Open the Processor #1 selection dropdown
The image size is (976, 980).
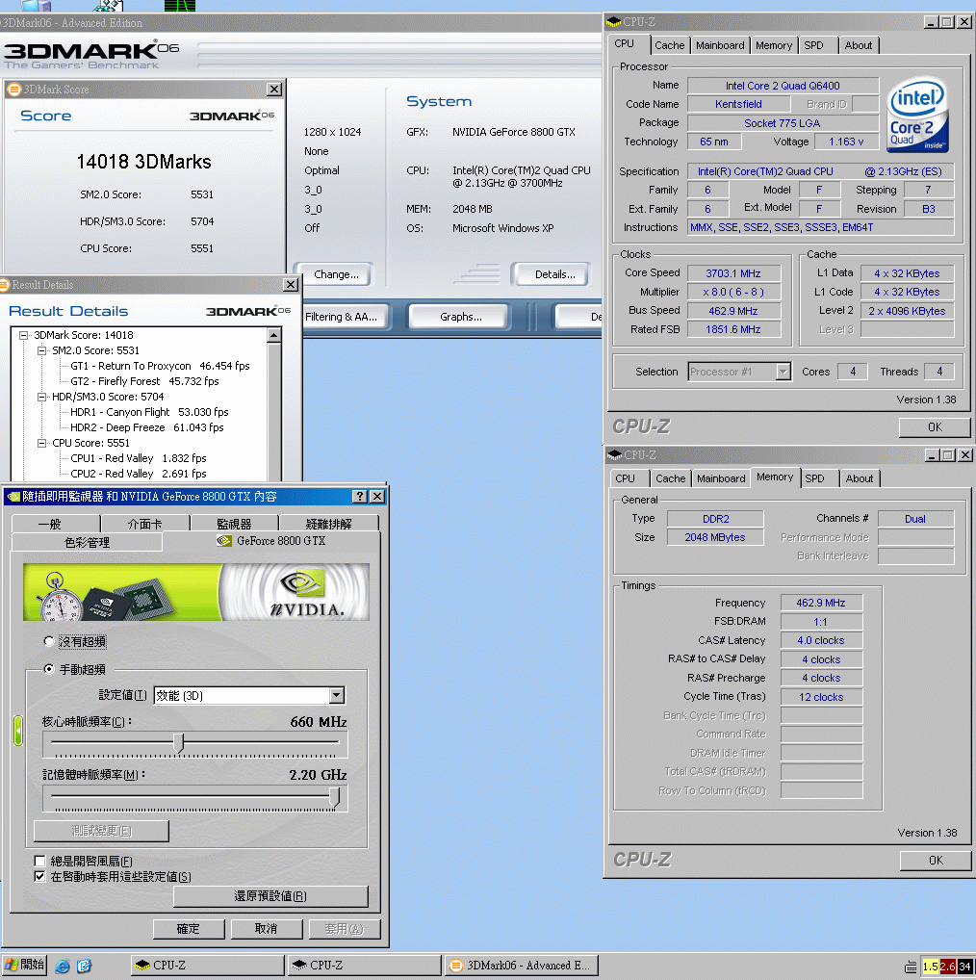point(783,372)
